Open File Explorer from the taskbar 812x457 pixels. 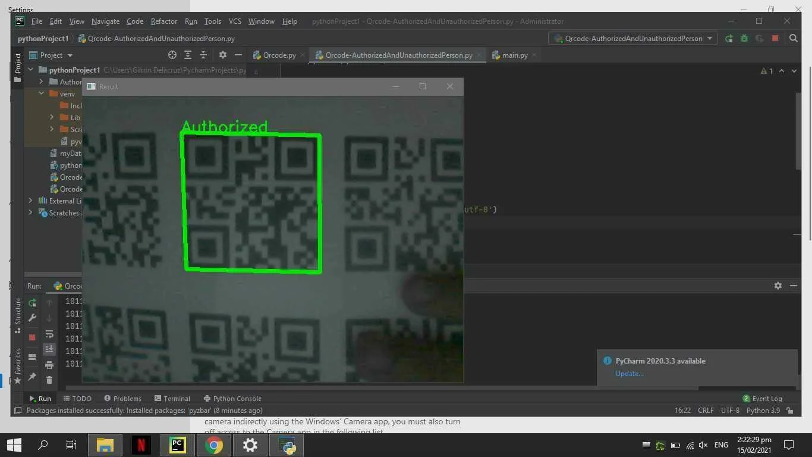coord(105,445)
